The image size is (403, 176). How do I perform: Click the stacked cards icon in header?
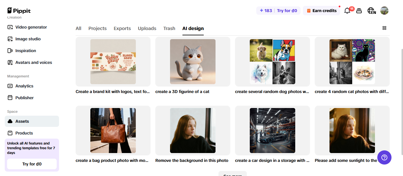point(359,11)
